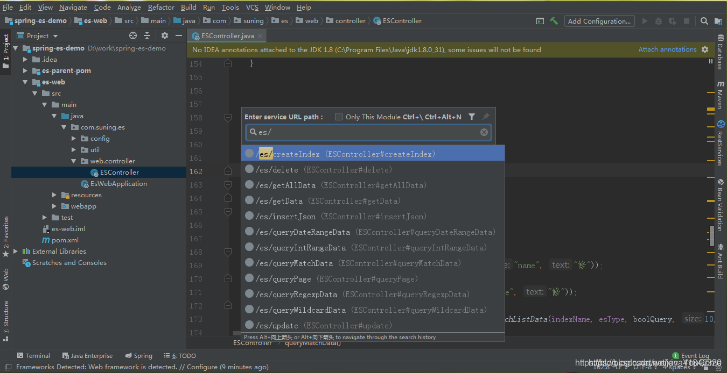Select /es/insertJson service URL
Image resolution: width=727 pixels, height=373 pixels.
tap(373, 216)
